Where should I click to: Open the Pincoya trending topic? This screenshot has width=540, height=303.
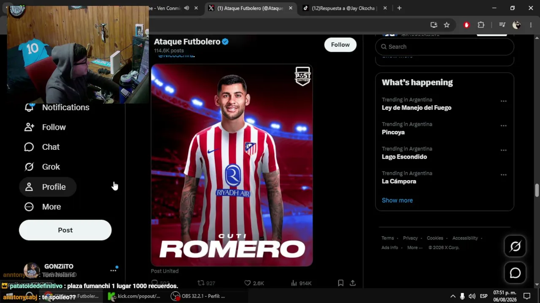coord(393,132)
